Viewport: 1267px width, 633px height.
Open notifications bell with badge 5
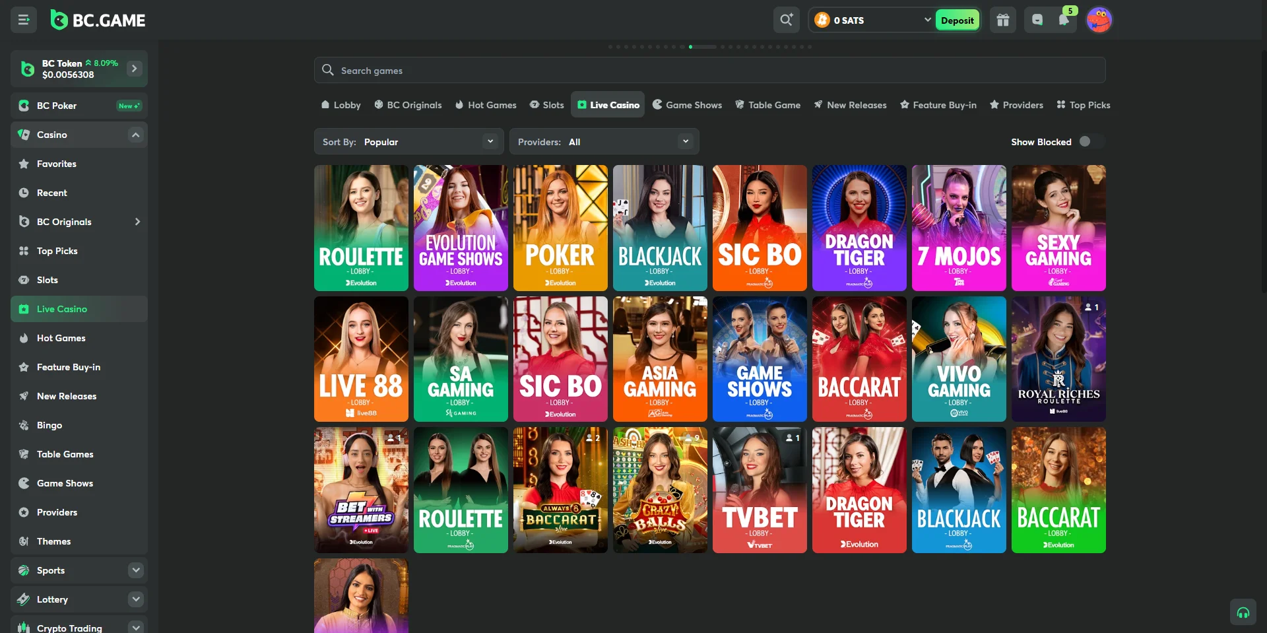pos(1064,20)
